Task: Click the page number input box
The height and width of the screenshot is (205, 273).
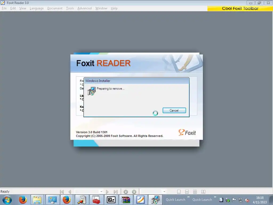Action: coord(87,192)
